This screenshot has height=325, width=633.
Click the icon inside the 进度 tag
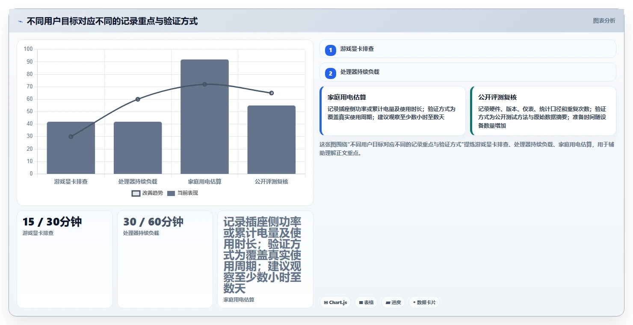(x=388, y=302)
